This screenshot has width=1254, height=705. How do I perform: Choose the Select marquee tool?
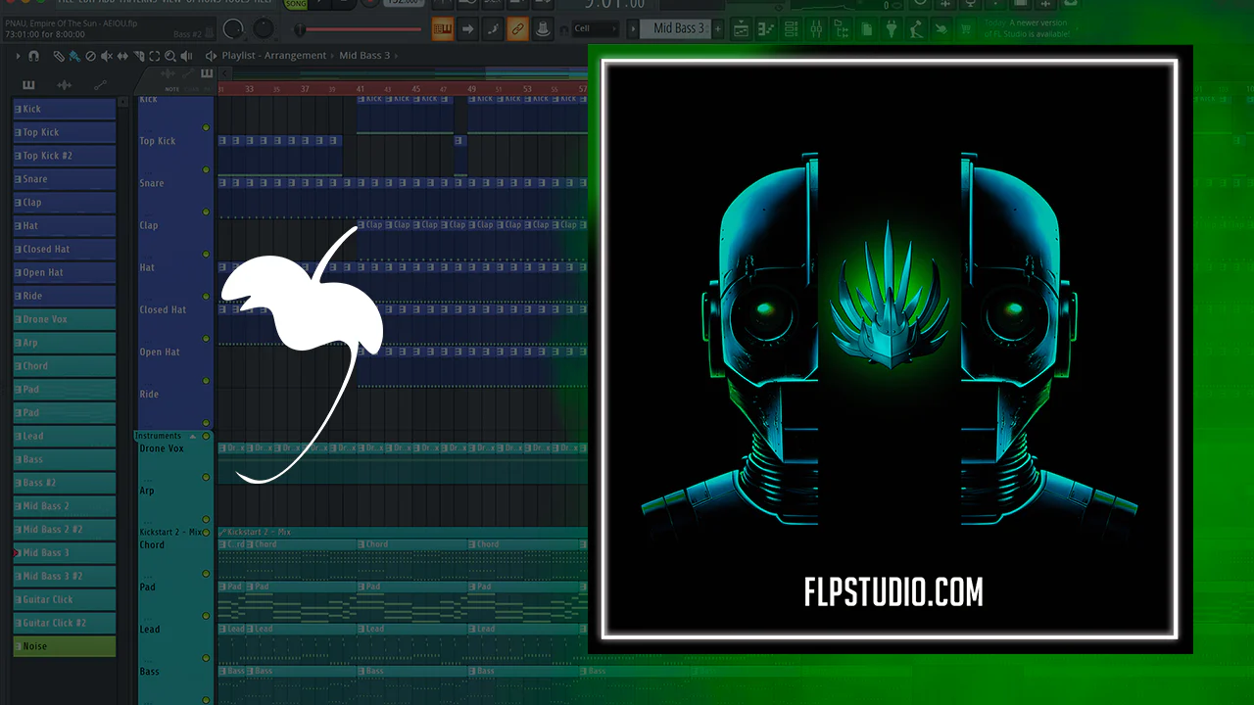tap(154, 56)
